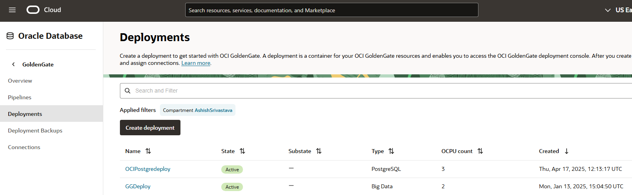Click the Oracle Database icon in sidebar

(x=10, y=36)
